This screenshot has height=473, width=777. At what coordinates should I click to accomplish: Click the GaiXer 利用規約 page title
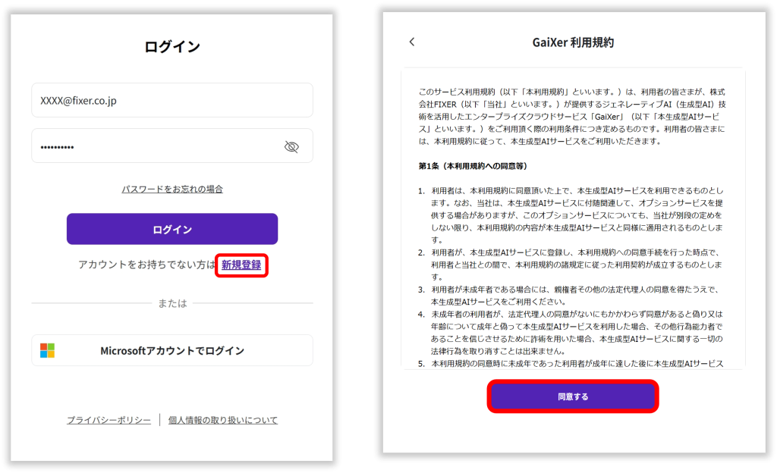pos(573,42)
